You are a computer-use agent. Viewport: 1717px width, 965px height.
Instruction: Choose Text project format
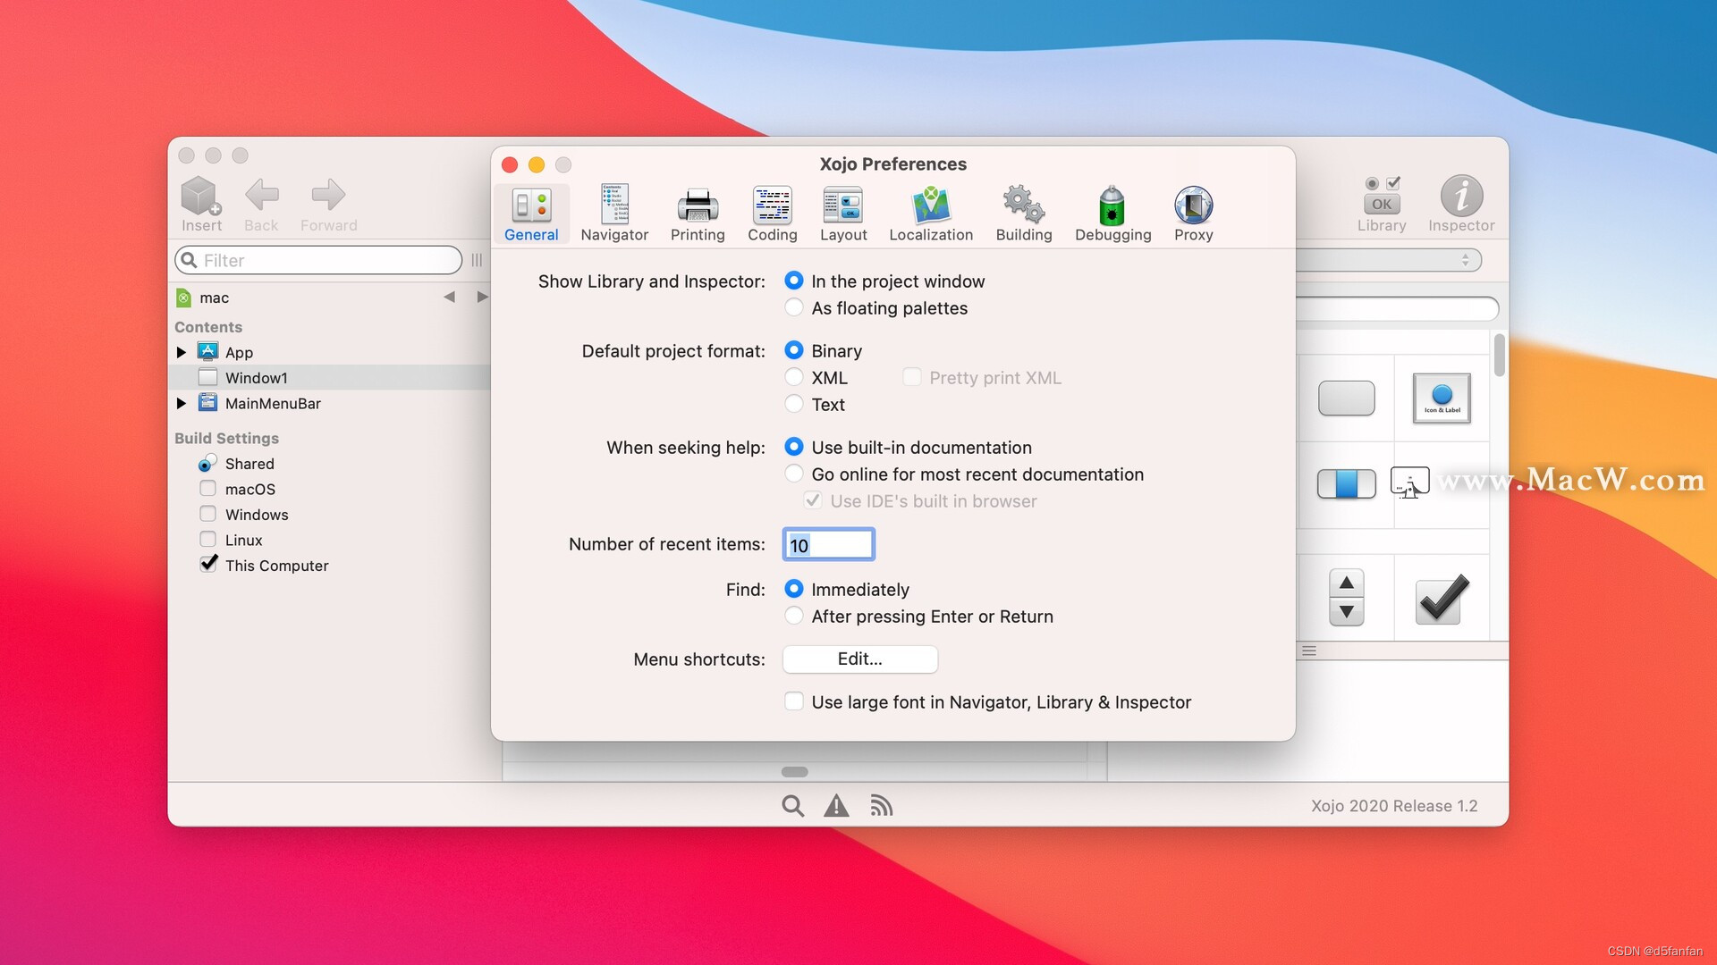(x=793, y=404)
